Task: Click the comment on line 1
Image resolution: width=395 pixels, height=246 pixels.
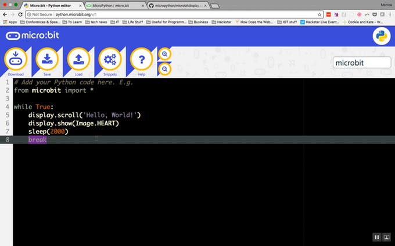Action: pos(73,82)
